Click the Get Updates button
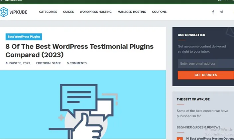This screenshot has height=140, width=234. point(206,75)
